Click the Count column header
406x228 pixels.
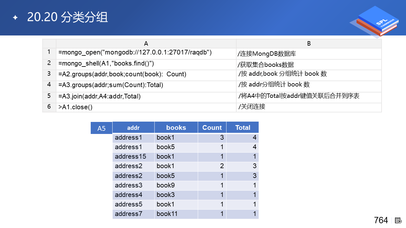coord(212,128)
